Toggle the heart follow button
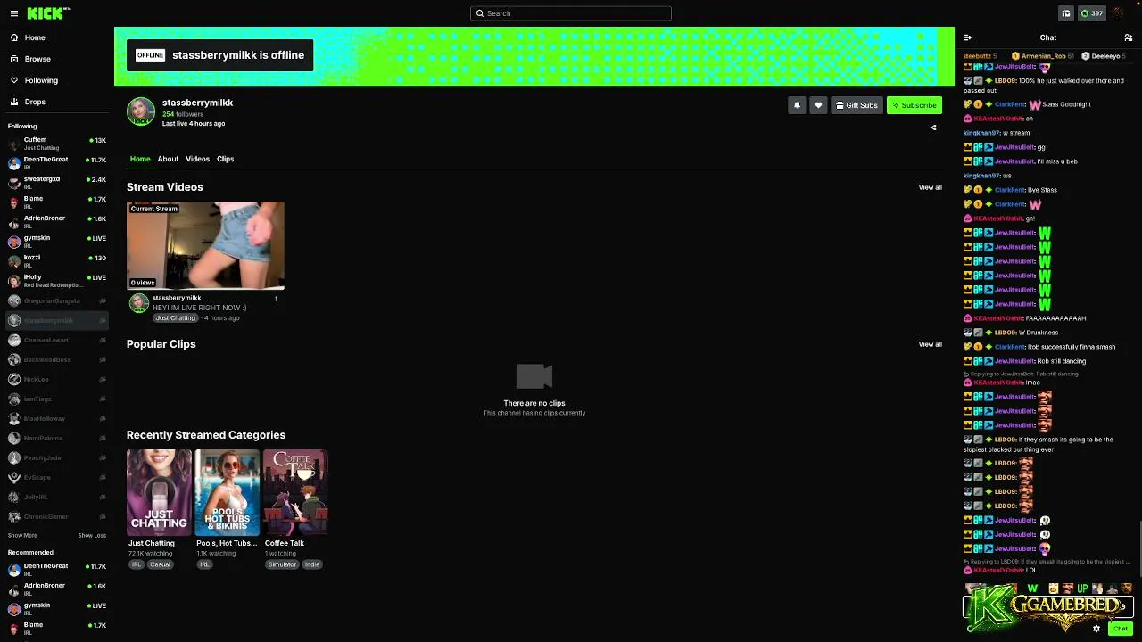This screenshot has height=642, width=1142. point(818,105)
